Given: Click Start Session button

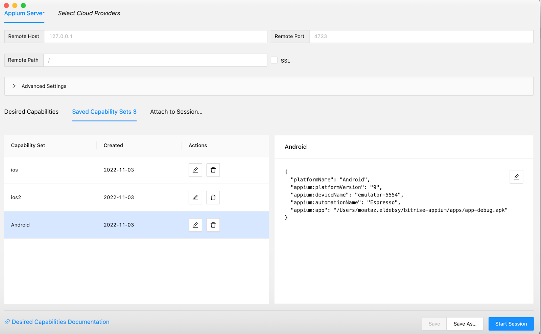Looking at the screenshot, I should coord(511,324).
